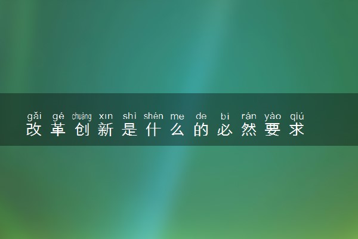Click the Chinese character 改
The height and width of the screenshot is (239, 358).
tap(34, 129)
